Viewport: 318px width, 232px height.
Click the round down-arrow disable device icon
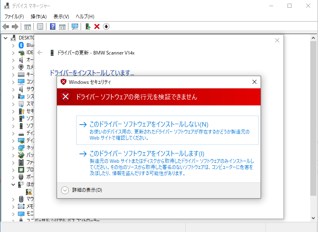(106, 26)
